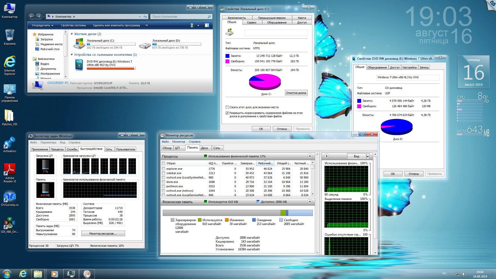Show more toolbar commands chevron

[x=146, y=25]
